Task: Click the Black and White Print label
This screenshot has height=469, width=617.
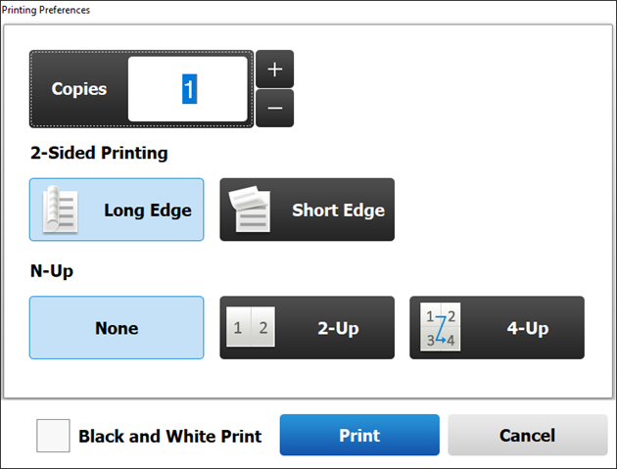Action: click(x=170, y=436)
